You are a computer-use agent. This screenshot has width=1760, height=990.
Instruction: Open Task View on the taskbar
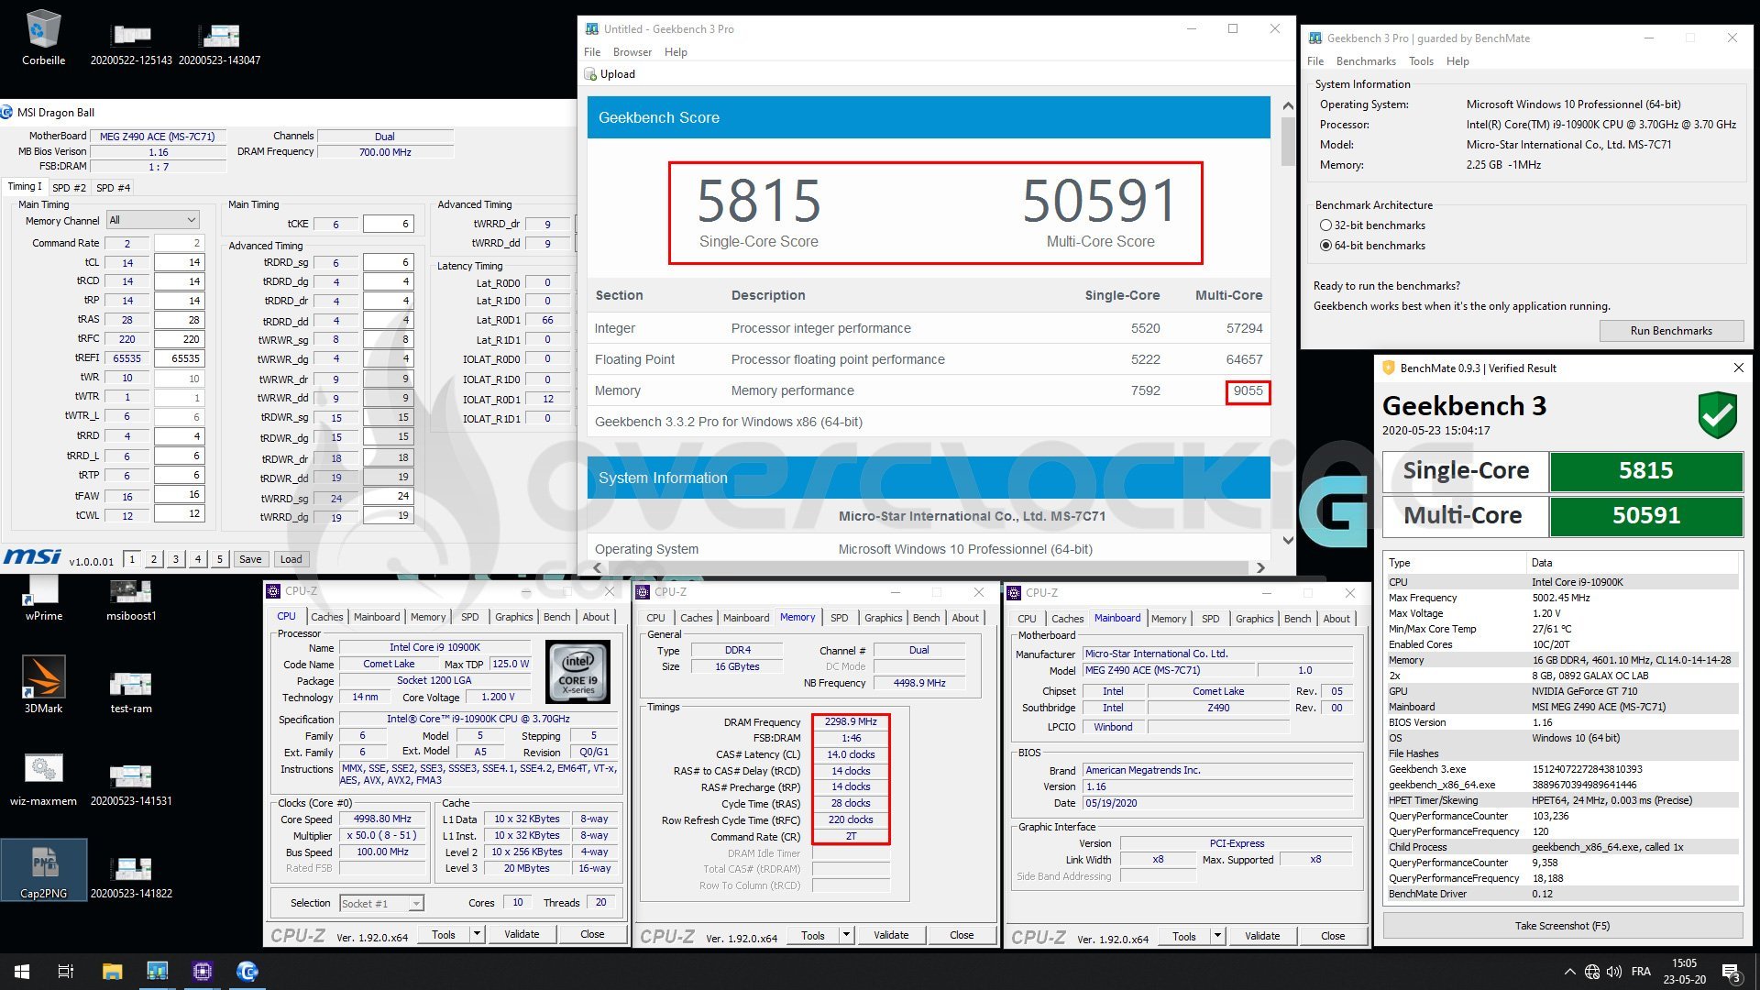(x=66, y=971)
